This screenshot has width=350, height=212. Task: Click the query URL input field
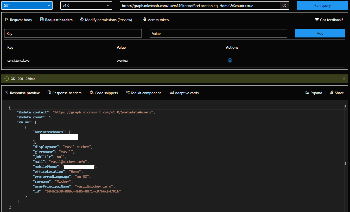pyautogui.click(x=200, y=5)
